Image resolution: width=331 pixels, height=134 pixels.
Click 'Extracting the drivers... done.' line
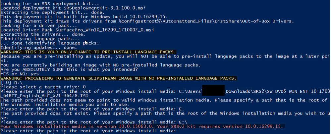click(x=43, y=34)
